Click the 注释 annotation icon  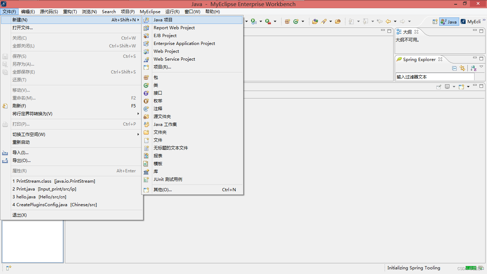(x=146, y=109)
